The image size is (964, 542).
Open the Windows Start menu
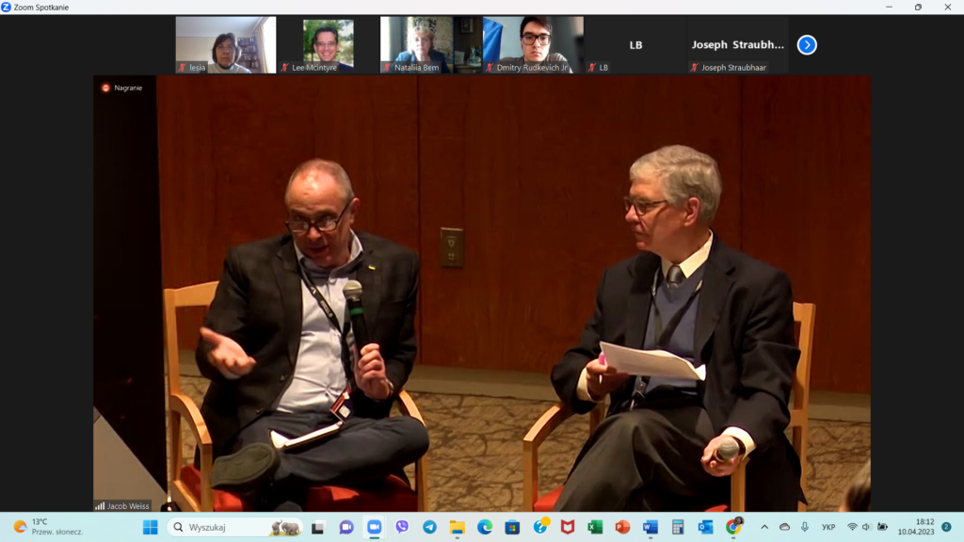[151, 527]
